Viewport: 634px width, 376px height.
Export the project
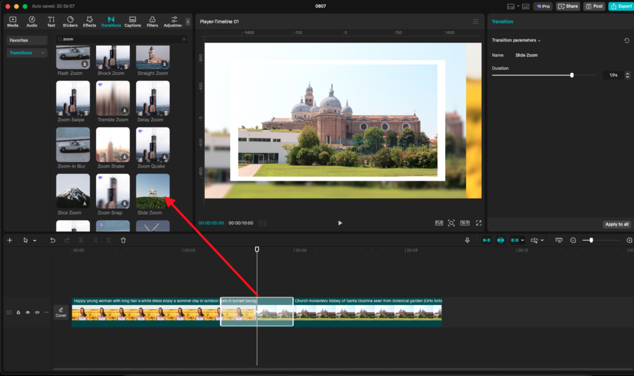pyautogui.click(x=621, y=6)
